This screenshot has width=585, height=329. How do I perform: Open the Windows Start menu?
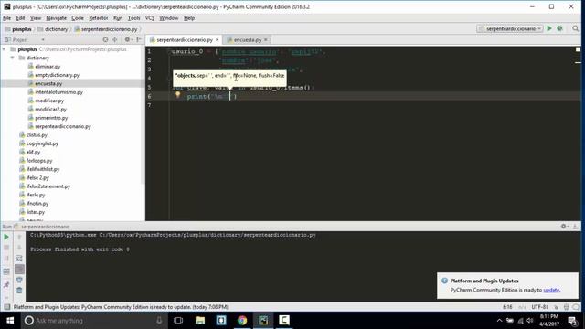coord(10,321)
